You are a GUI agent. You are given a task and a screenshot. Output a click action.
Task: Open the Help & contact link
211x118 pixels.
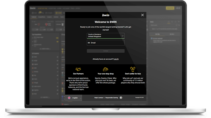point(99,98)
